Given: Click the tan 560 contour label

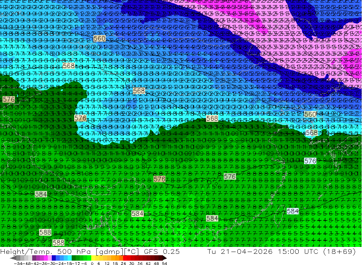Looking at the screenshot, I should coord(100,38).
